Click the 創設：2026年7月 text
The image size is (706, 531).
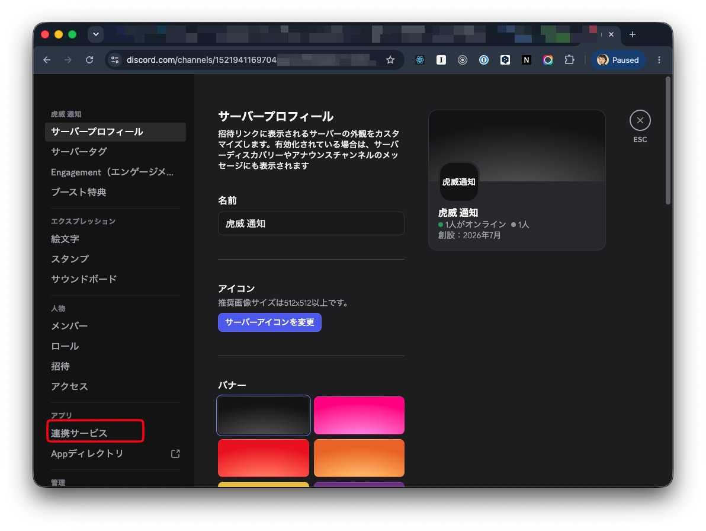469,235
